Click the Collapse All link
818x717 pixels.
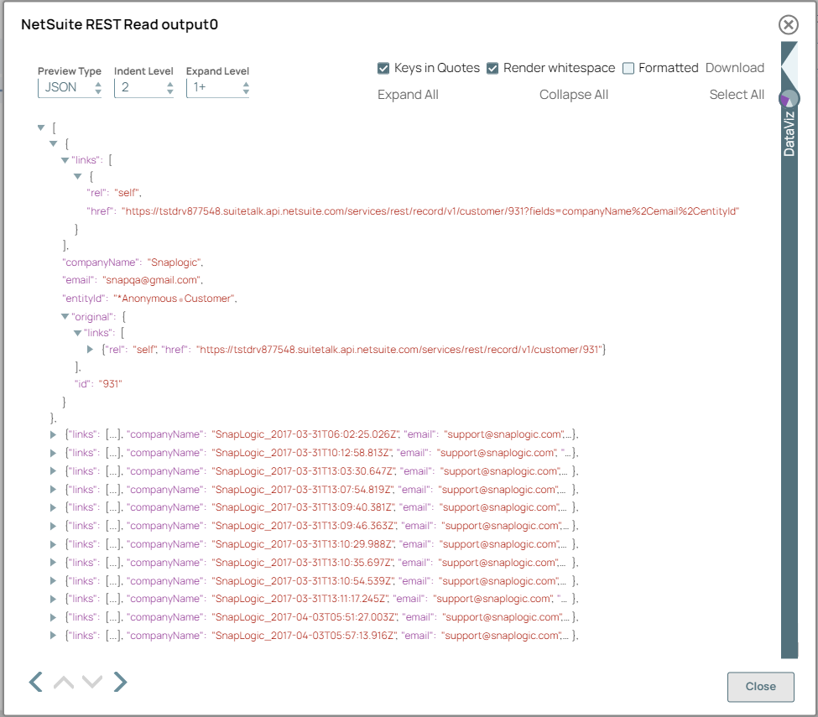pyautogui.click(x=574, y=94)
